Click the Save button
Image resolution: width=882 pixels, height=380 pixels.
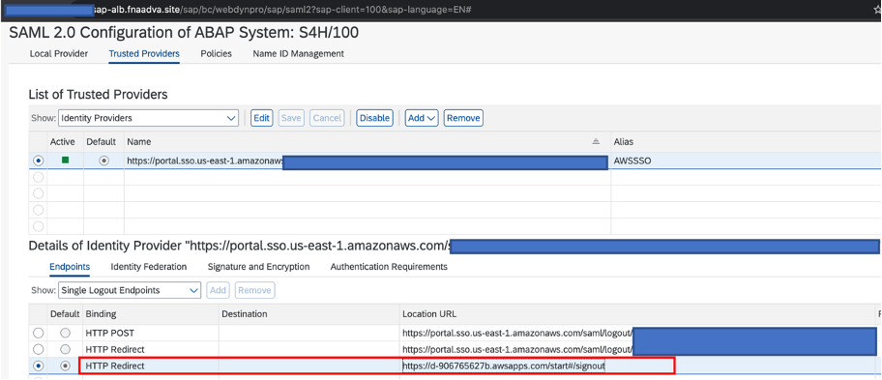point(291,118)
